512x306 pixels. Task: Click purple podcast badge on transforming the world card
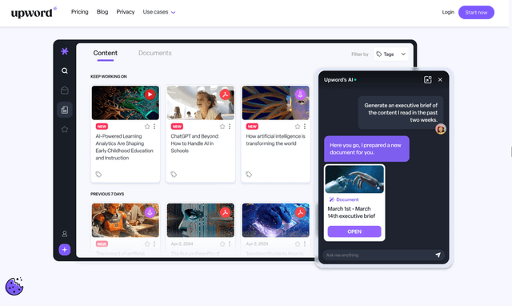pos(300,95)
